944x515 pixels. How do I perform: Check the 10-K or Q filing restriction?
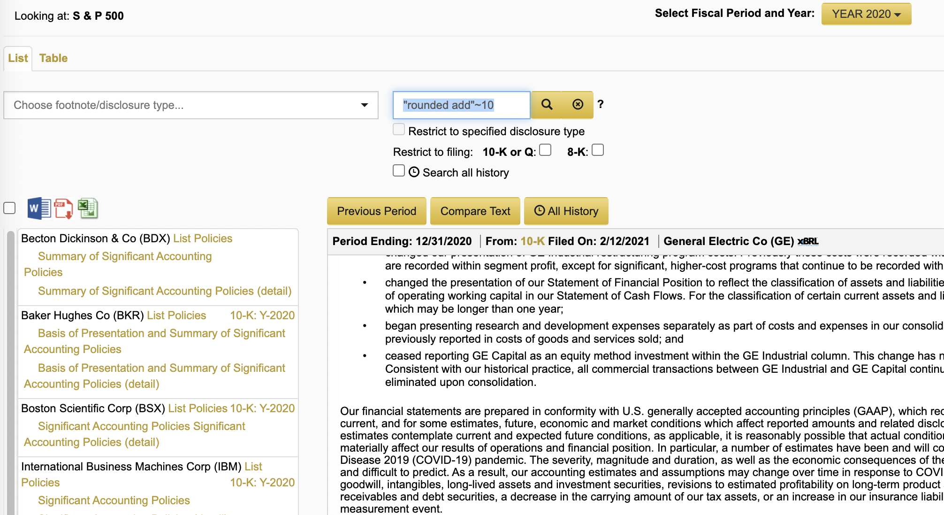(x=545, y=150)
